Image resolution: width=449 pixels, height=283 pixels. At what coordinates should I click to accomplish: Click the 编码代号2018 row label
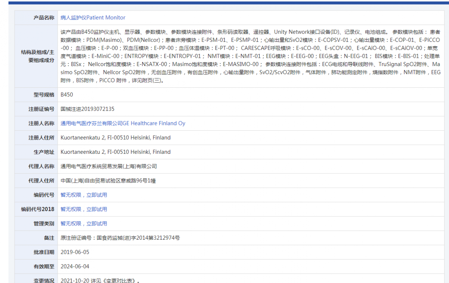click(37, 209)
